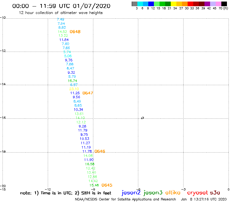Select the 9.76 wave height value
The width and height of the screenshot is (231, 202).
click(x=69, y=60)
